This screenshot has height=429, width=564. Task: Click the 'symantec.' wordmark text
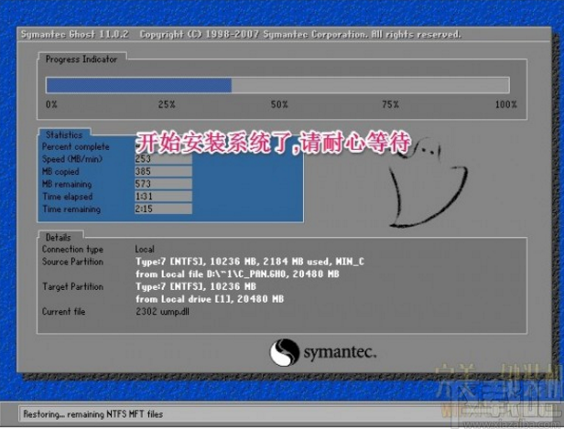[x=340, y=352]
